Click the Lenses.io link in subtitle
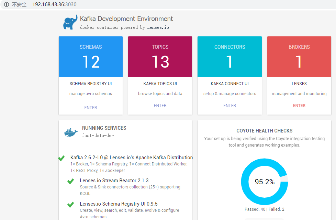336x220 pixels. 158,27
